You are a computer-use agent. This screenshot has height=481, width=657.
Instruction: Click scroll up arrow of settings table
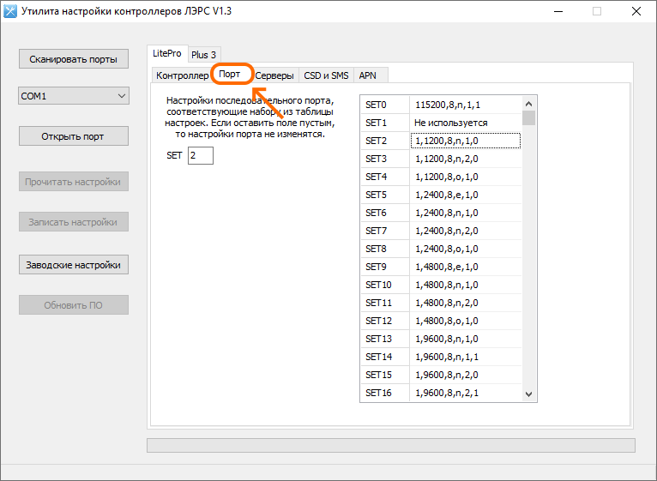pyautogui.click(x=529, y=104)
